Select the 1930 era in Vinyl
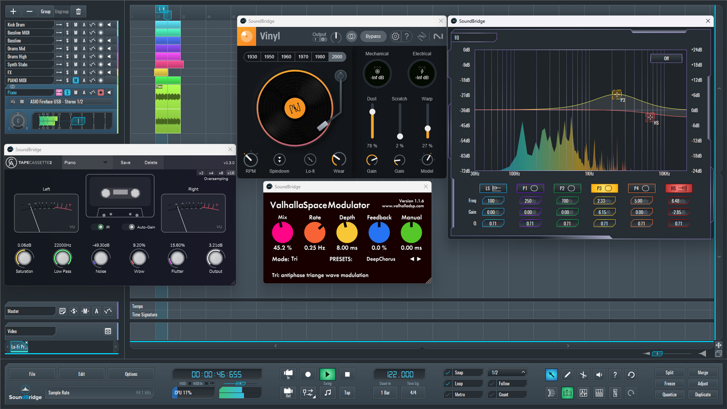This screenshot has width=727, height=409. pyautogui.click(x=252, y=57)
